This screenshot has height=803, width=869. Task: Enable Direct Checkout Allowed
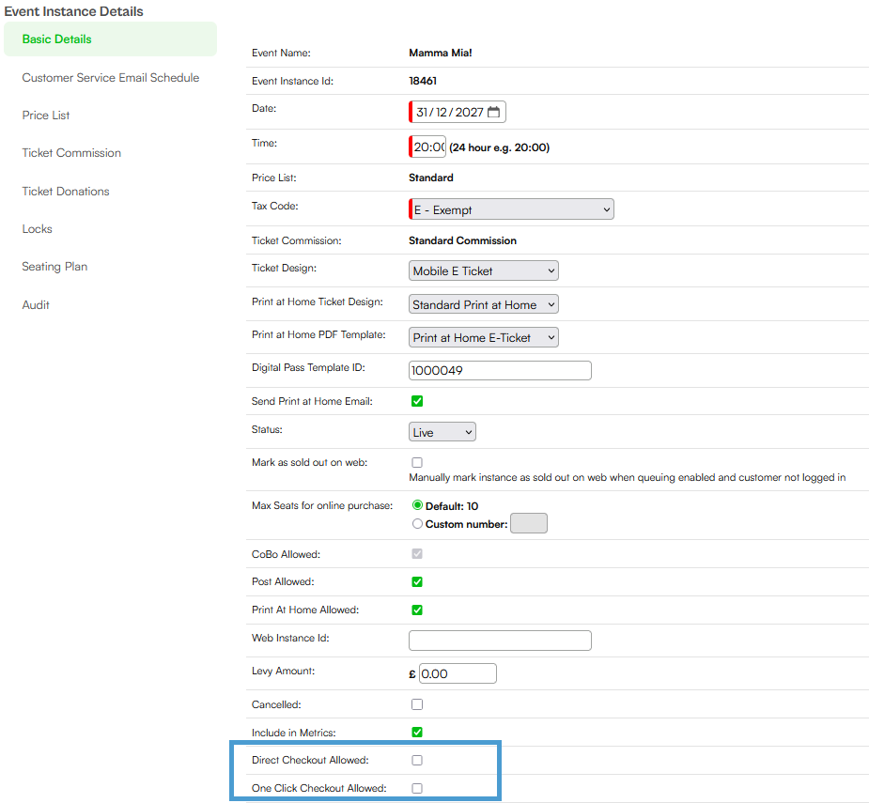(417, 761)
